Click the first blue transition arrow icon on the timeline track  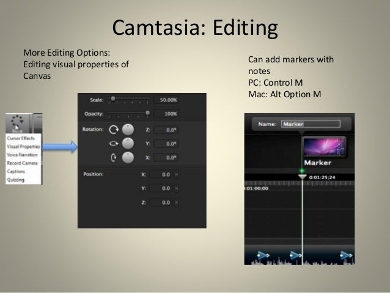pyautogui.click(x=263, y=256)
